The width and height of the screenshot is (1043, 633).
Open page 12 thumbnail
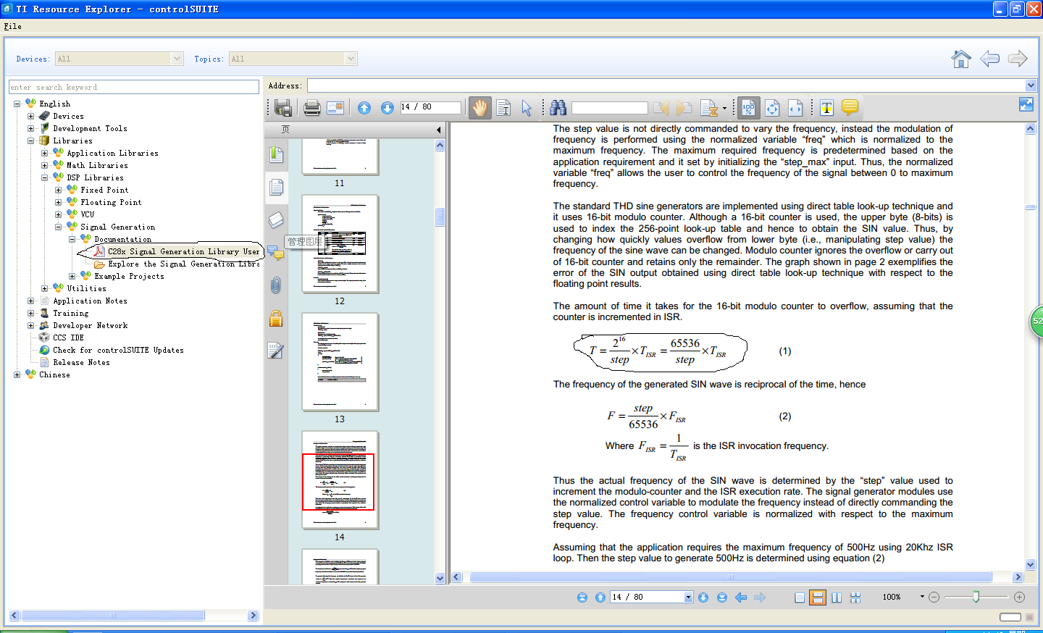[x=340, y=243]
